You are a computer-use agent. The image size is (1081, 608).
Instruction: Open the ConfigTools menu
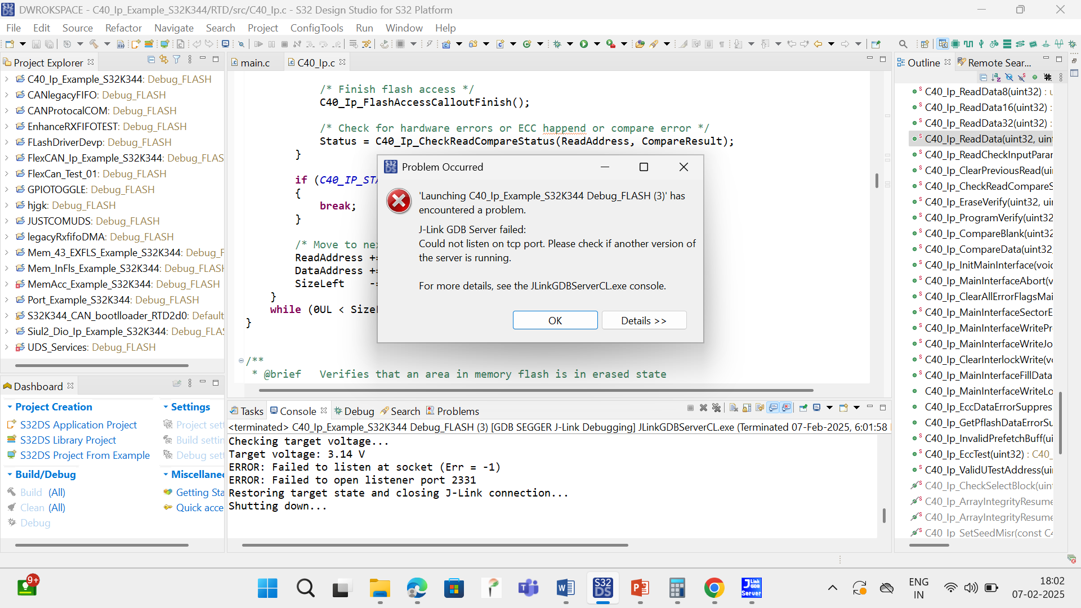click(316, 28)
